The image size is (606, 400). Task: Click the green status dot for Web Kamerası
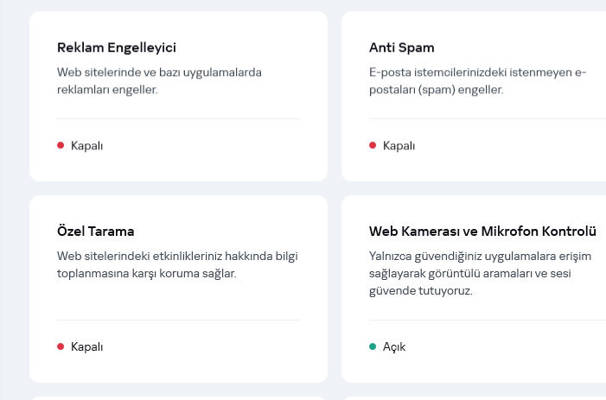point(373,347)
